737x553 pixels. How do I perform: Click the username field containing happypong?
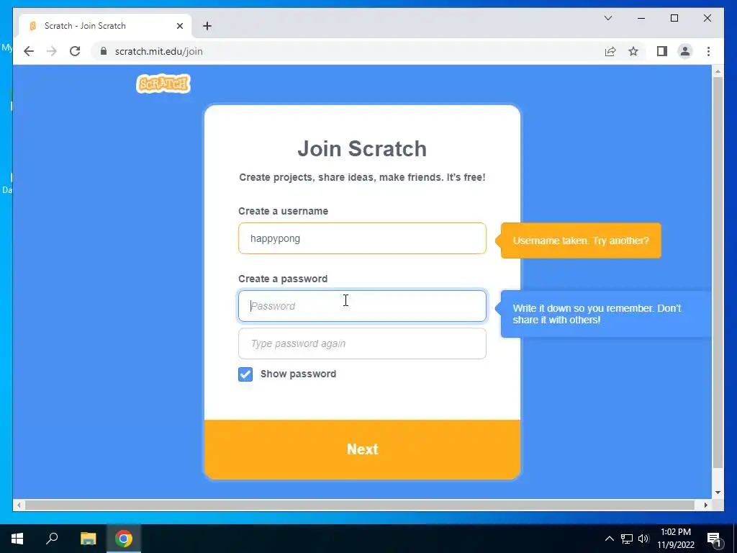pos(362,238)
